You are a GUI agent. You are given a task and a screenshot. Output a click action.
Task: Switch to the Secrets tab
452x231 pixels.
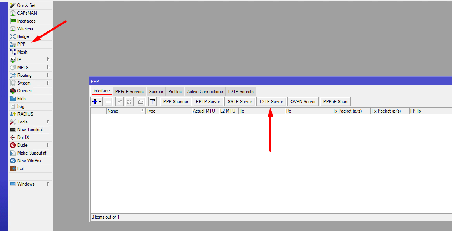pyautogui.click(x=156, y=92)
